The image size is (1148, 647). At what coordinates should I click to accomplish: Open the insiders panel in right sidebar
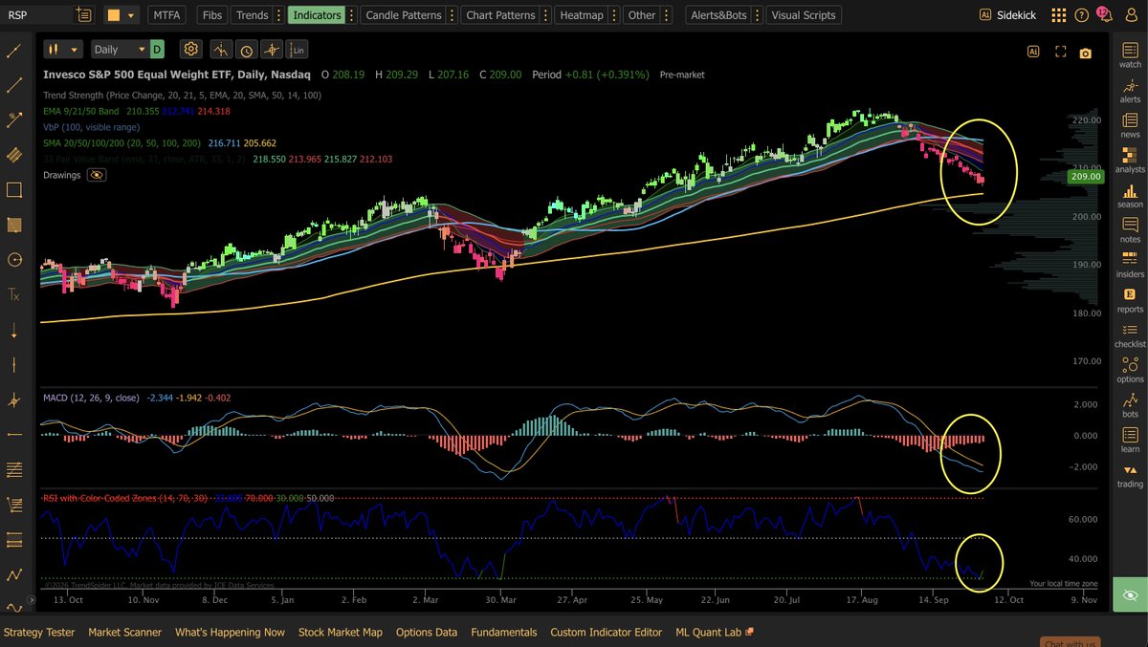1130,264
